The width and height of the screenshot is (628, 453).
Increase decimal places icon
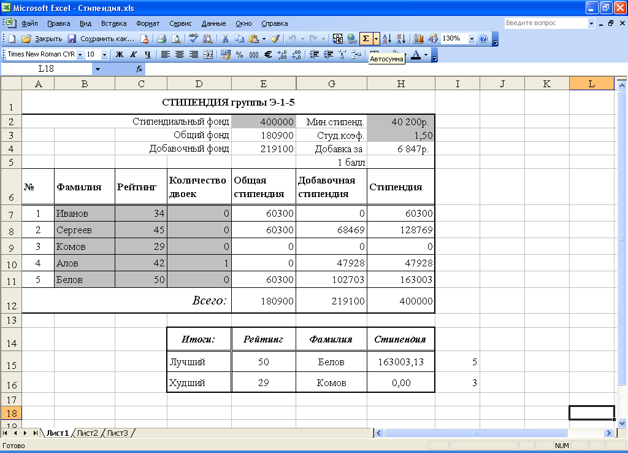pyautogui.click(x=282, y=55)
